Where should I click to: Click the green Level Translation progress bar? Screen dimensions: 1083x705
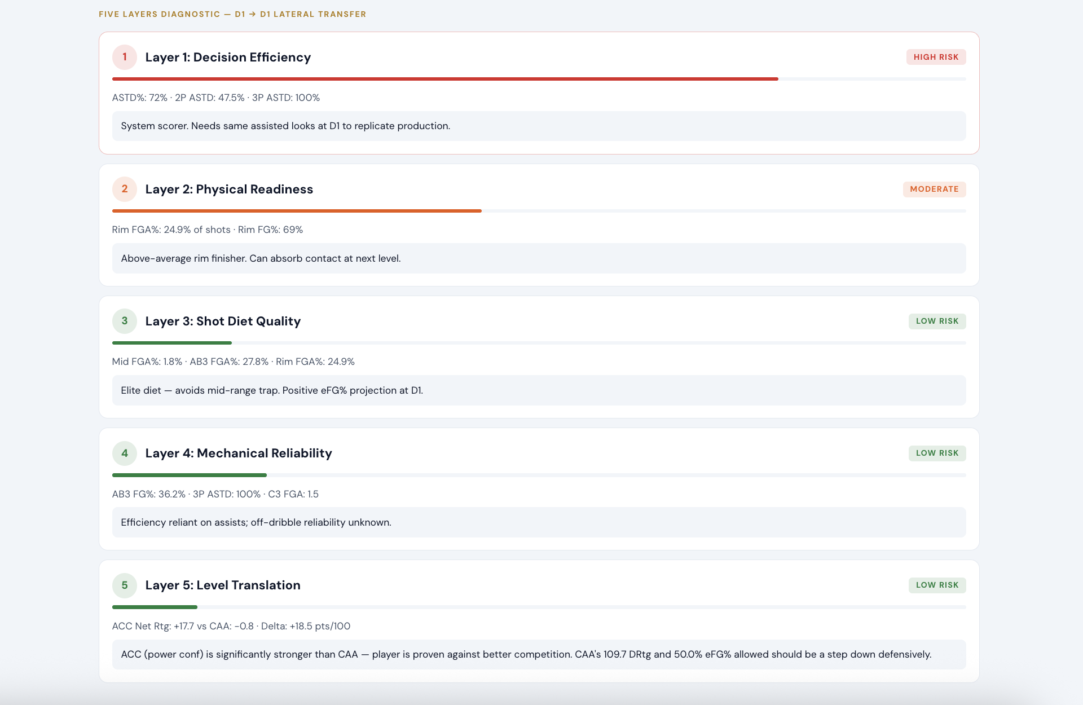pyautogui.click(x=155, y=607)
